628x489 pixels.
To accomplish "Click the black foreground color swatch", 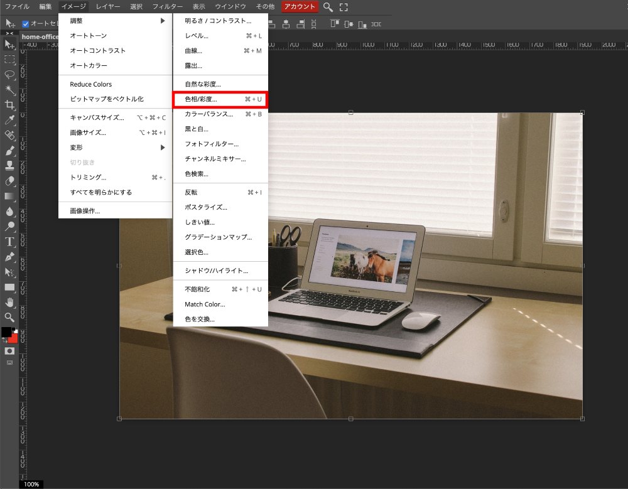I will coord(6,331).
